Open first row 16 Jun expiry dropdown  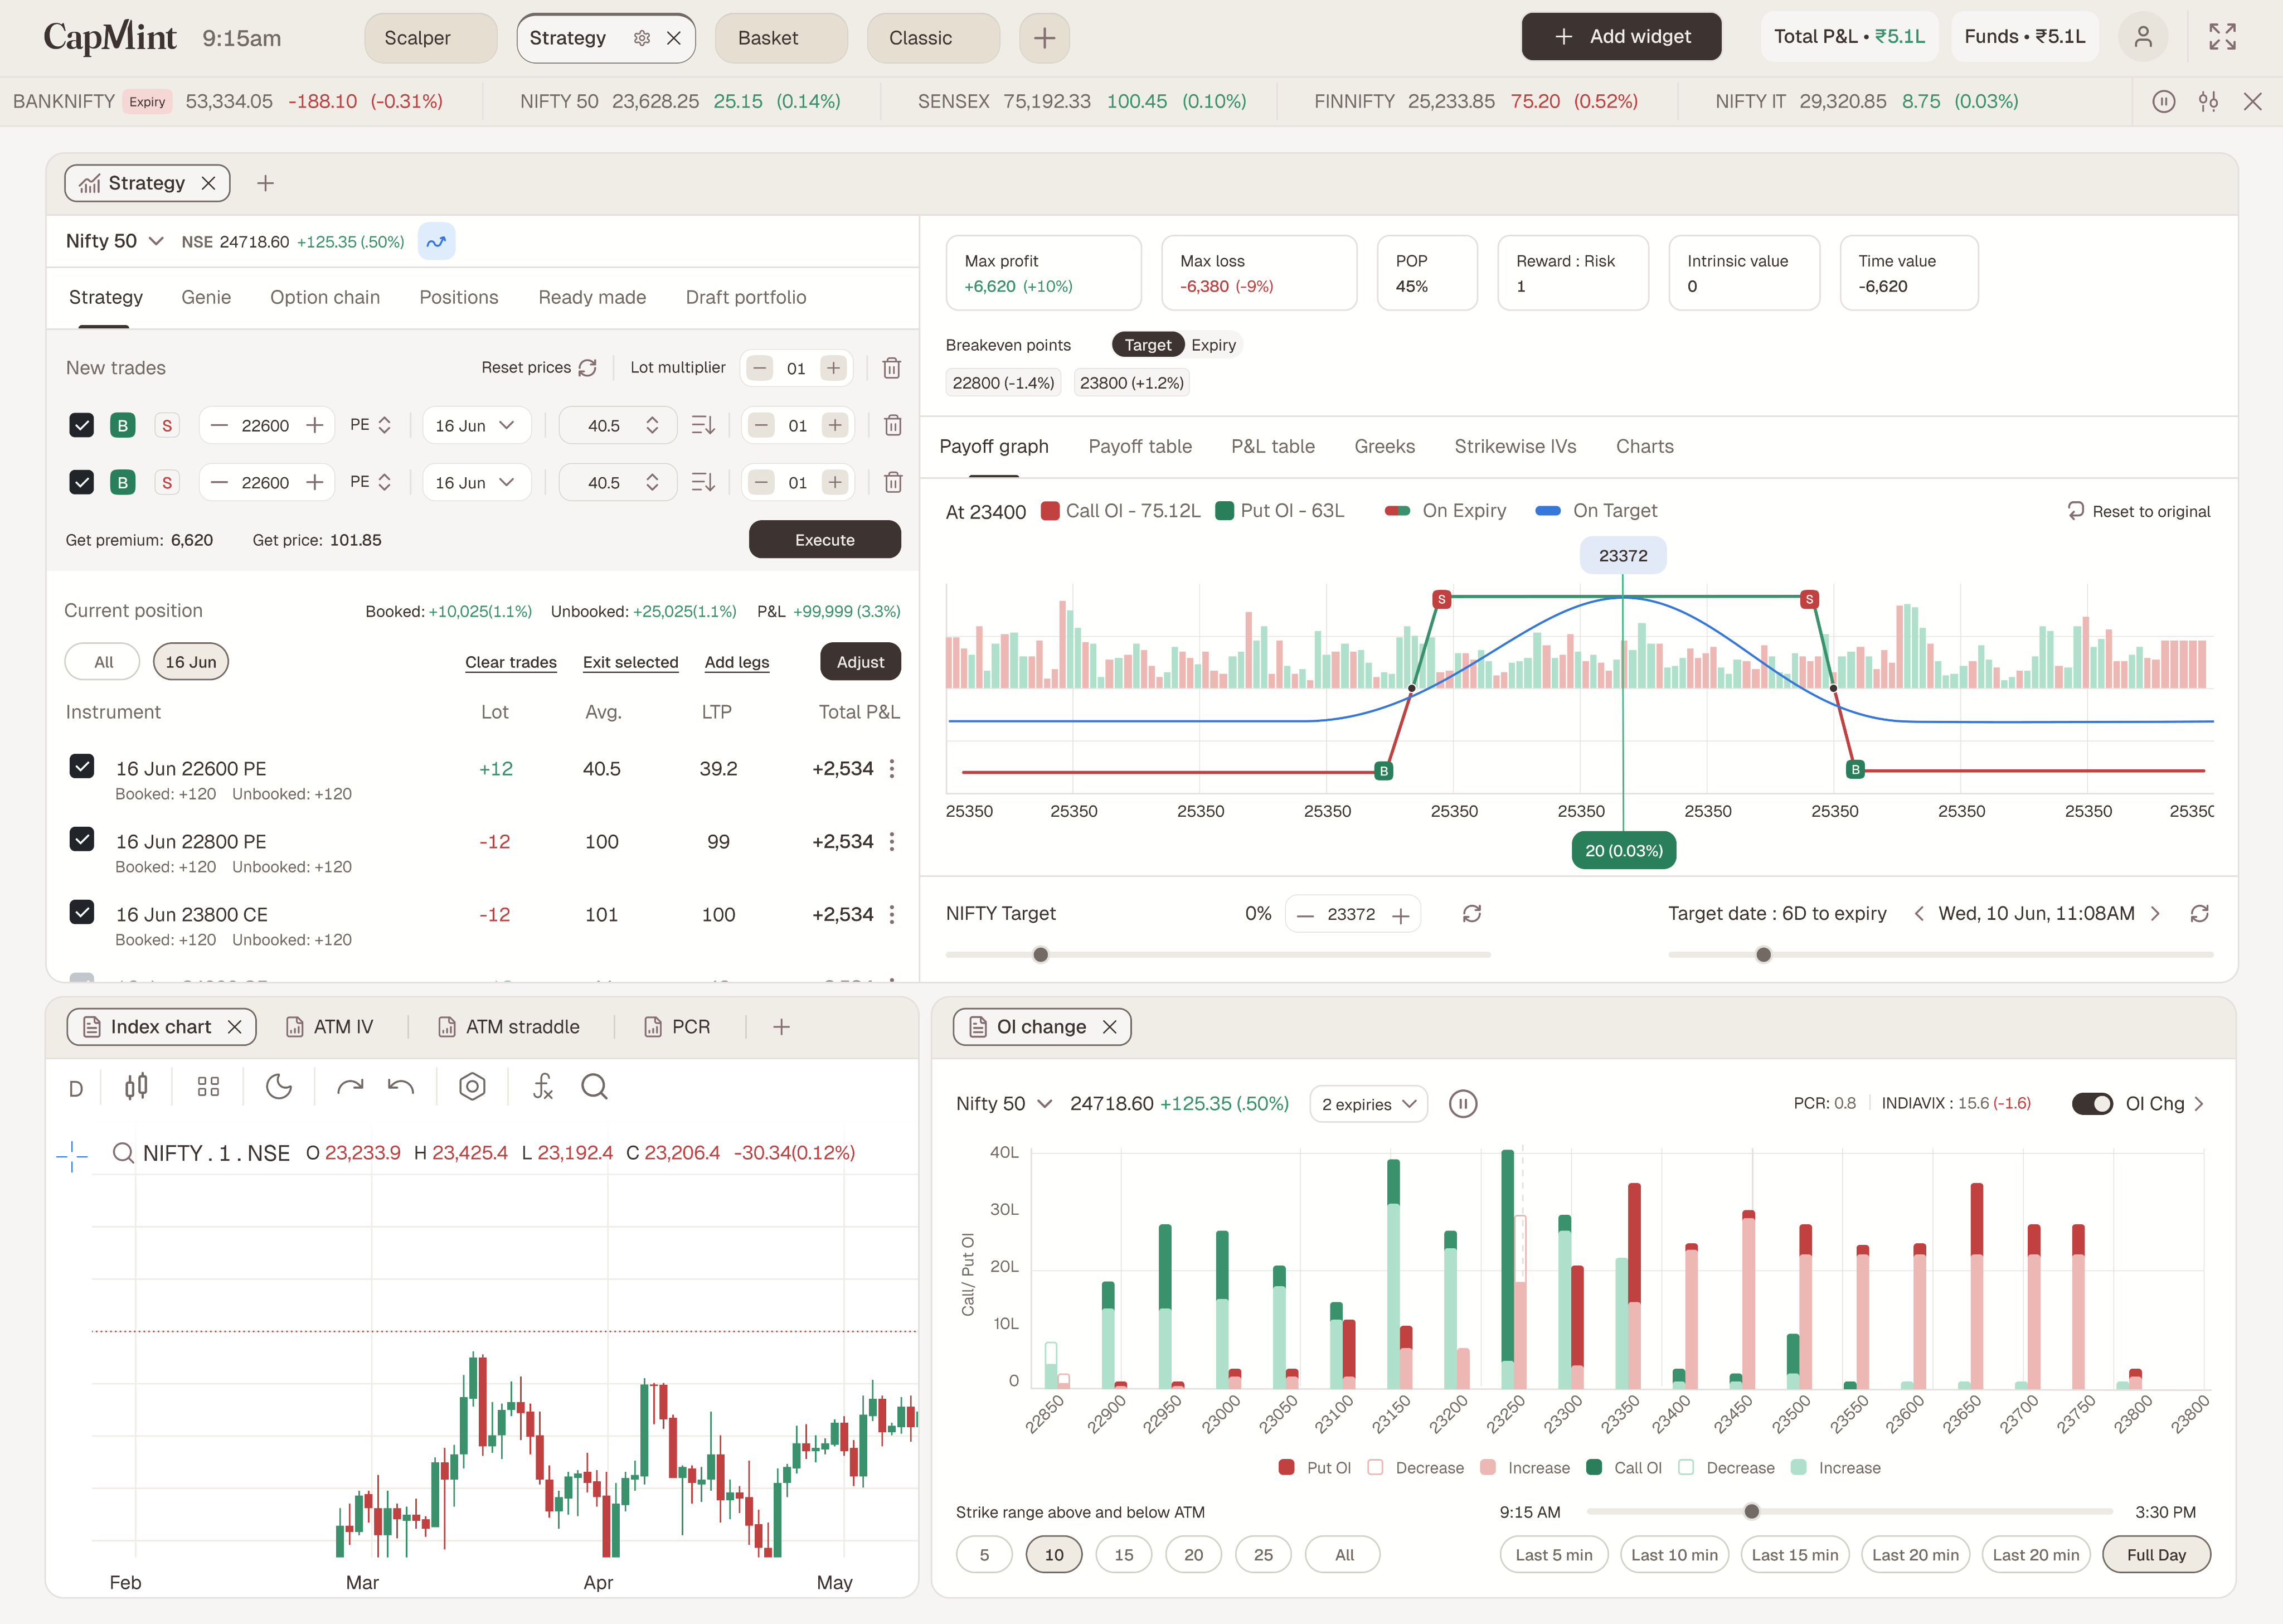[x=476, y=425]
